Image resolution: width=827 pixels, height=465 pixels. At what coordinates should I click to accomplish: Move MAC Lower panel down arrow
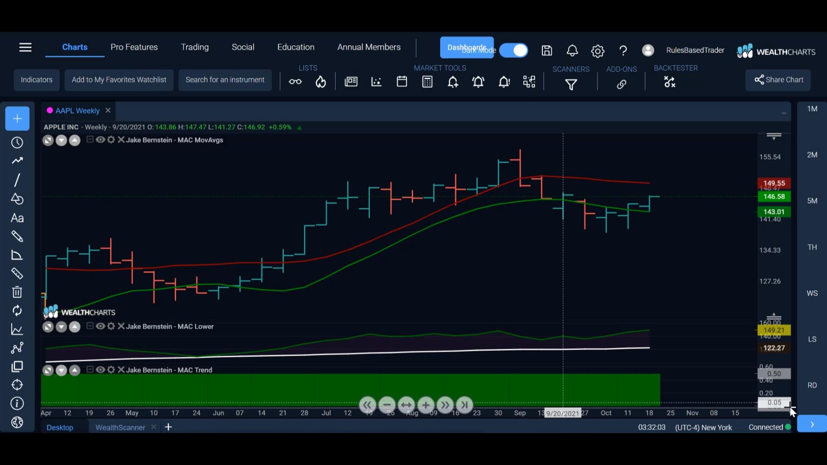[x=61, y=327]
